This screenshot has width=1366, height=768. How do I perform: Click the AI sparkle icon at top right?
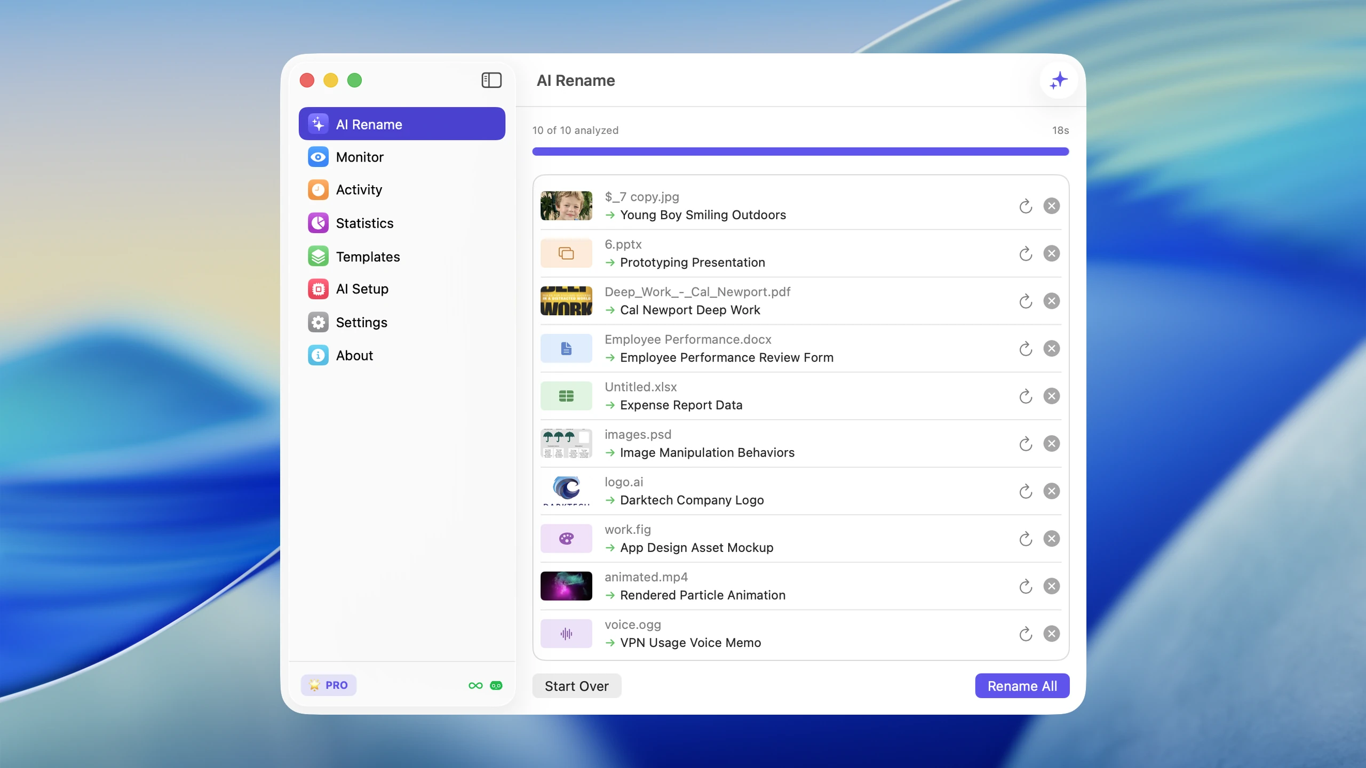1059,81
